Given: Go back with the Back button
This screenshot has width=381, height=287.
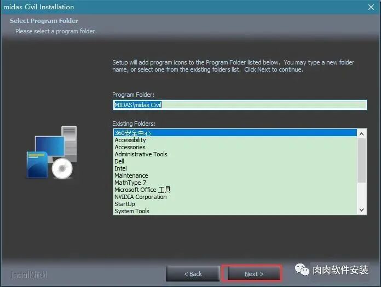Looking at the screenshot, I should pos(193,274).
